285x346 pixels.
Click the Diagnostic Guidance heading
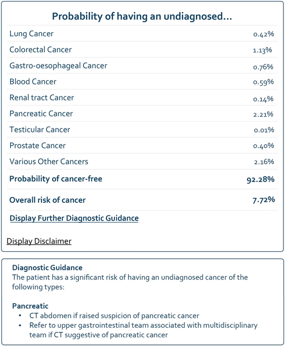47,268
